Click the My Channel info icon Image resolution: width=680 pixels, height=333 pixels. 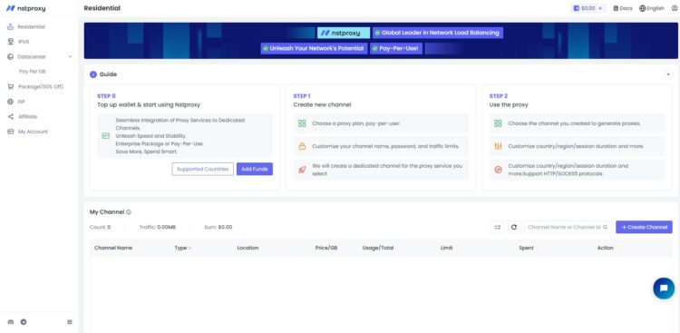pyautogui.click(x=129, y=212)
